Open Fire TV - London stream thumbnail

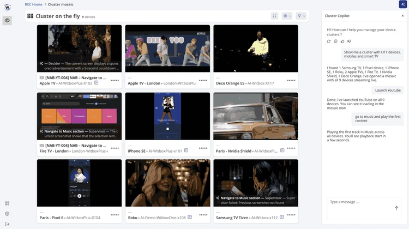tap(79, 116)
